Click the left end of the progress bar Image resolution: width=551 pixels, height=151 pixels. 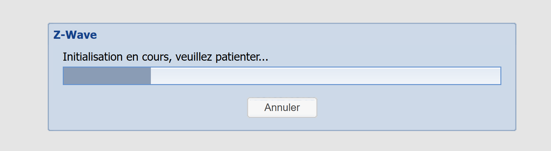[x=66, y=76]
